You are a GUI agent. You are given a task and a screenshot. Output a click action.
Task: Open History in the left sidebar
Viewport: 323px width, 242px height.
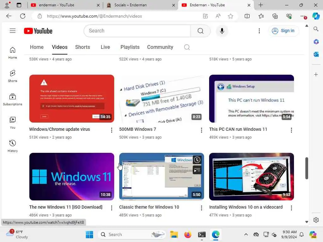tap(13, 146)
